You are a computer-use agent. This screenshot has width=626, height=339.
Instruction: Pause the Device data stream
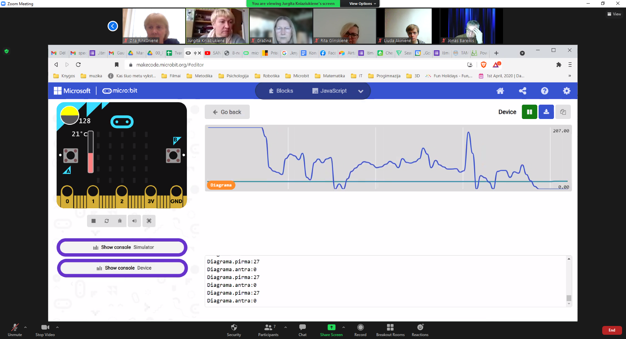(x=529, y=112)
